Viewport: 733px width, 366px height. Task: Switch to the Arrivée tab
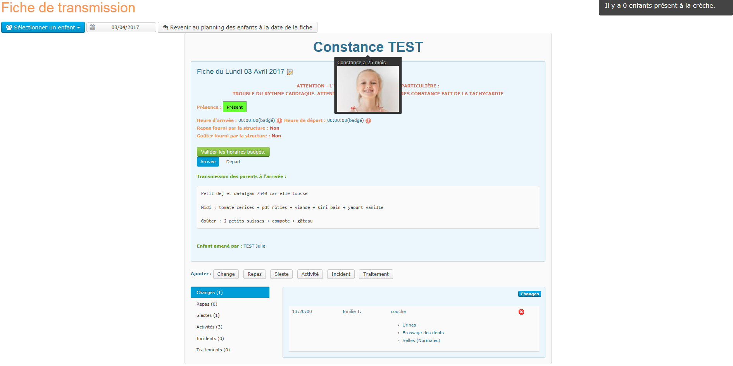208,162
